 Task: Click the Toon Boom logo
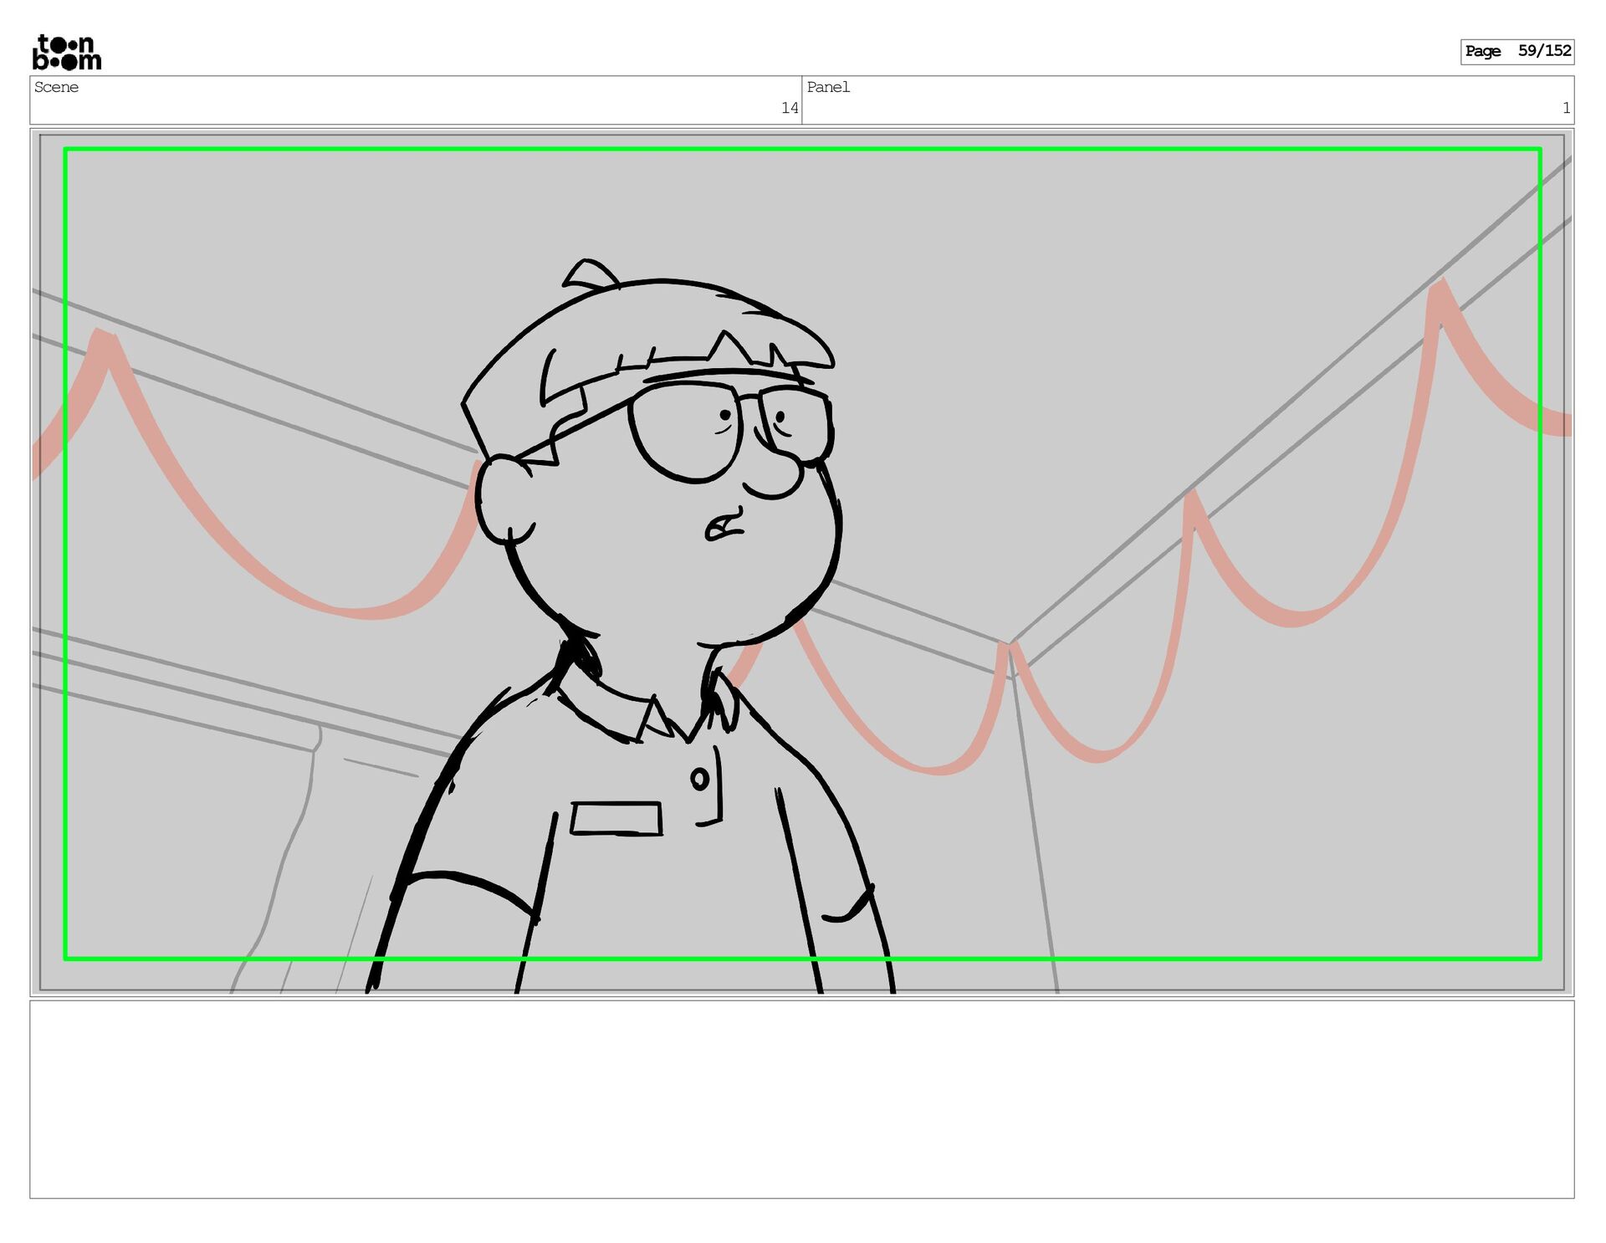pyautogui.click(x=67, y=52)
